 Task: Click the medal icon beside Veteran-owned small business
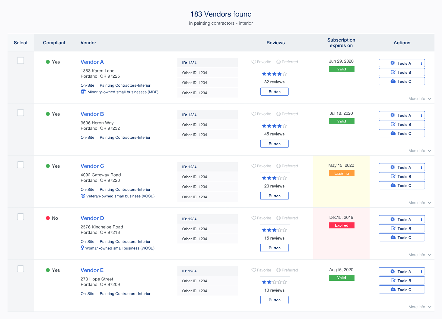[83, 196]
